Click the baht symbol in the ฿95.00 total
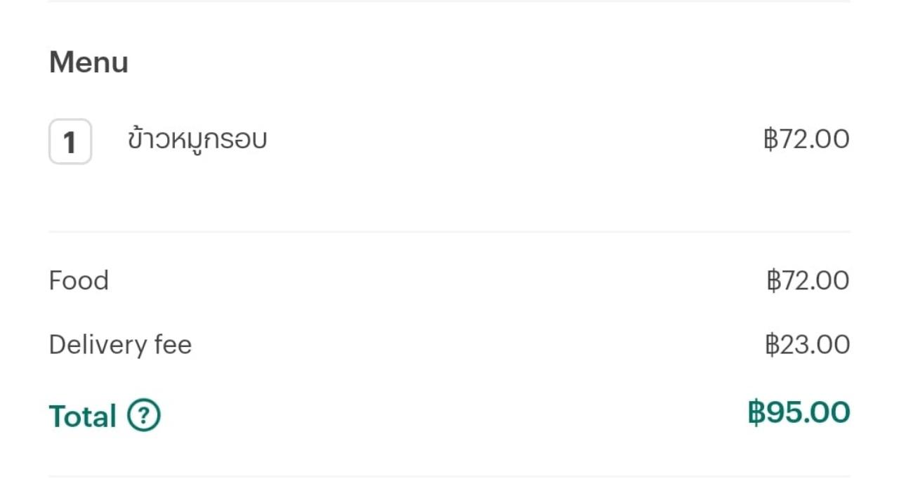The width and height of the screenshot is (899, 491). tap(756, 412)
